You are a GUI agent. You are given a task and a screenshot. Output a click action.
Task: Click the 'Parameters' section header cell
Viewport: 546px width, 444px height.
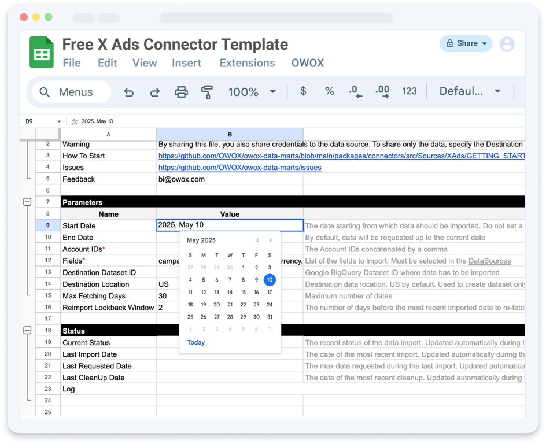pyautogui.click(x=109, y=202)
